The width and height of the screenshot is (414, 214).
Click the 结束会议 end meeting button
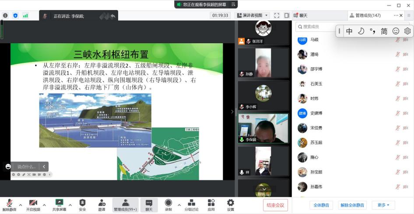coord(275,205)
